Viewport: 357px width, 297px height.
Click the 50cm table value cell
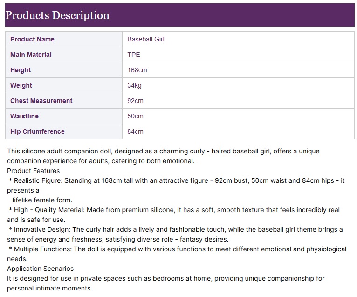135,116
